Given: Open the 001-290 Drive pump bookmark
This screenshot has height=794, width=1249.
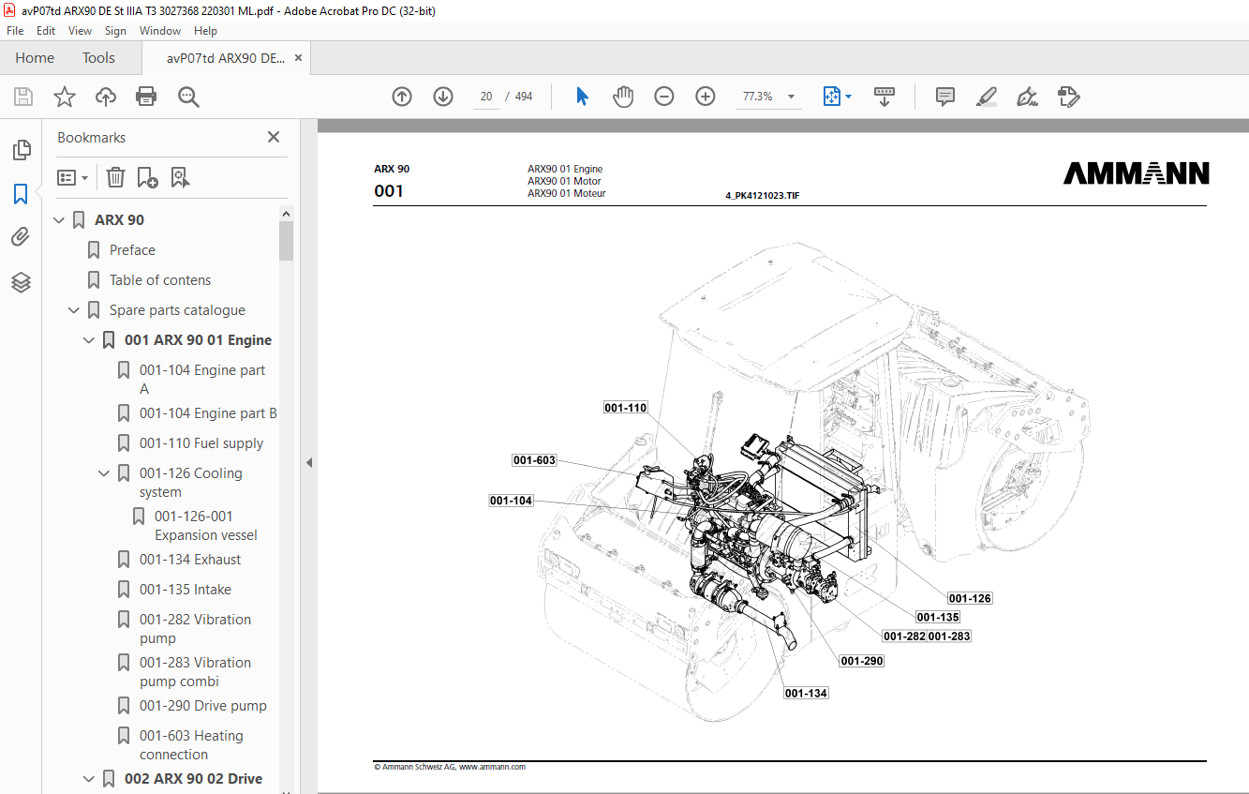Looking at the screenshot, I should pos(203,706).
